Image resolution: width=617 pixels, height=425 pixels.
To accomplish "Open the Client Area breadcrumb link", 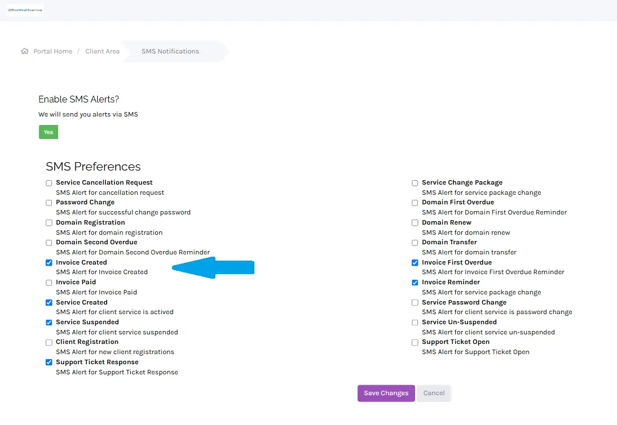I will pyautogui.click(x=102, y=51).
